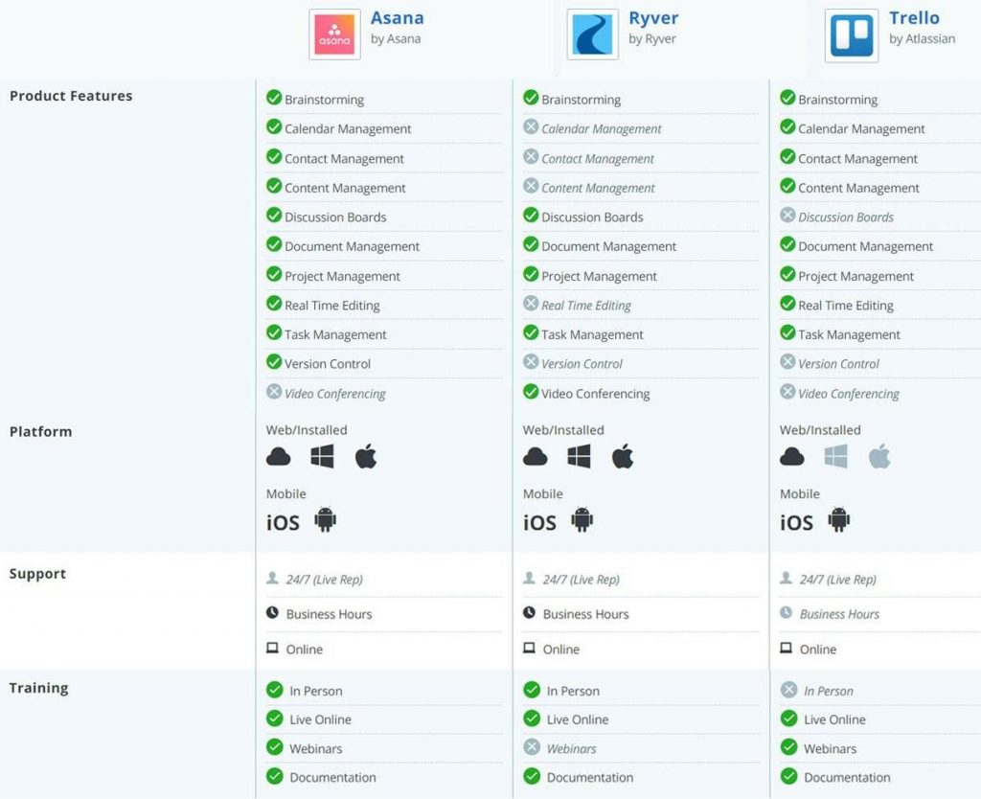Click the Ryver logo icon
The width and height of the screenshot is (981, 799).
(x=592, y=34)
